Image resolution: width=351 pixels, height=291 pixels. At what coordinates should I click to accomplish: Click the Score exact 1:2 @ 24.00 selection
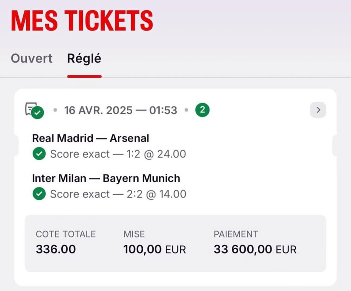(118, 154)
